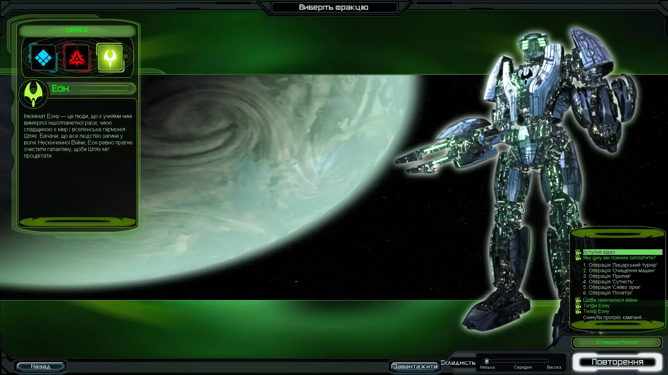Set difficulty to Низька
Viewport: 668px width, 375px height.
(x=487, y=367)
